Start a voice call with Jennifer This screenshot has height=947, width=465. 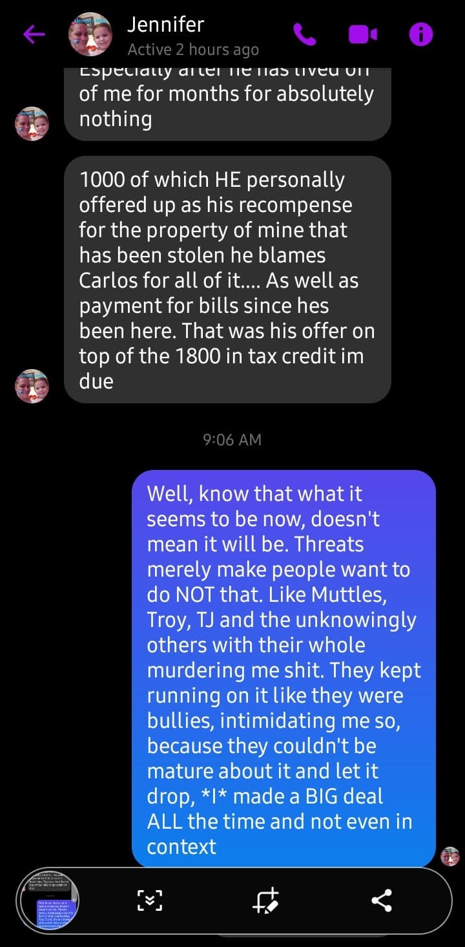click(x=305, y=35)
